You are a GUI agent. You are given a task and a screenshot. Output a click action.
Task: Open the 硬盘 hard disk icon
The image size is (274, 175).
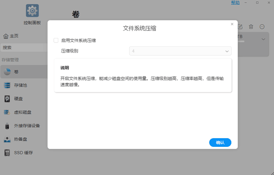tap(7, 99)
